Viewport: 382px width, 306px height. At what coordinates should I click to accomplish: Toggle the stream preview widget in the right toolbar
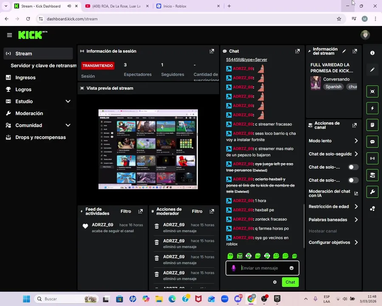pos(372,91)
